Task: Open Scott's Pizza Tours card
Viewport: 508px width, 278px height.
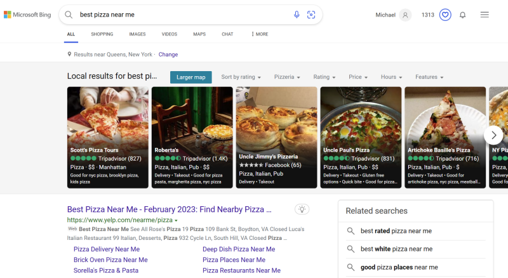Action: [108, 137]
